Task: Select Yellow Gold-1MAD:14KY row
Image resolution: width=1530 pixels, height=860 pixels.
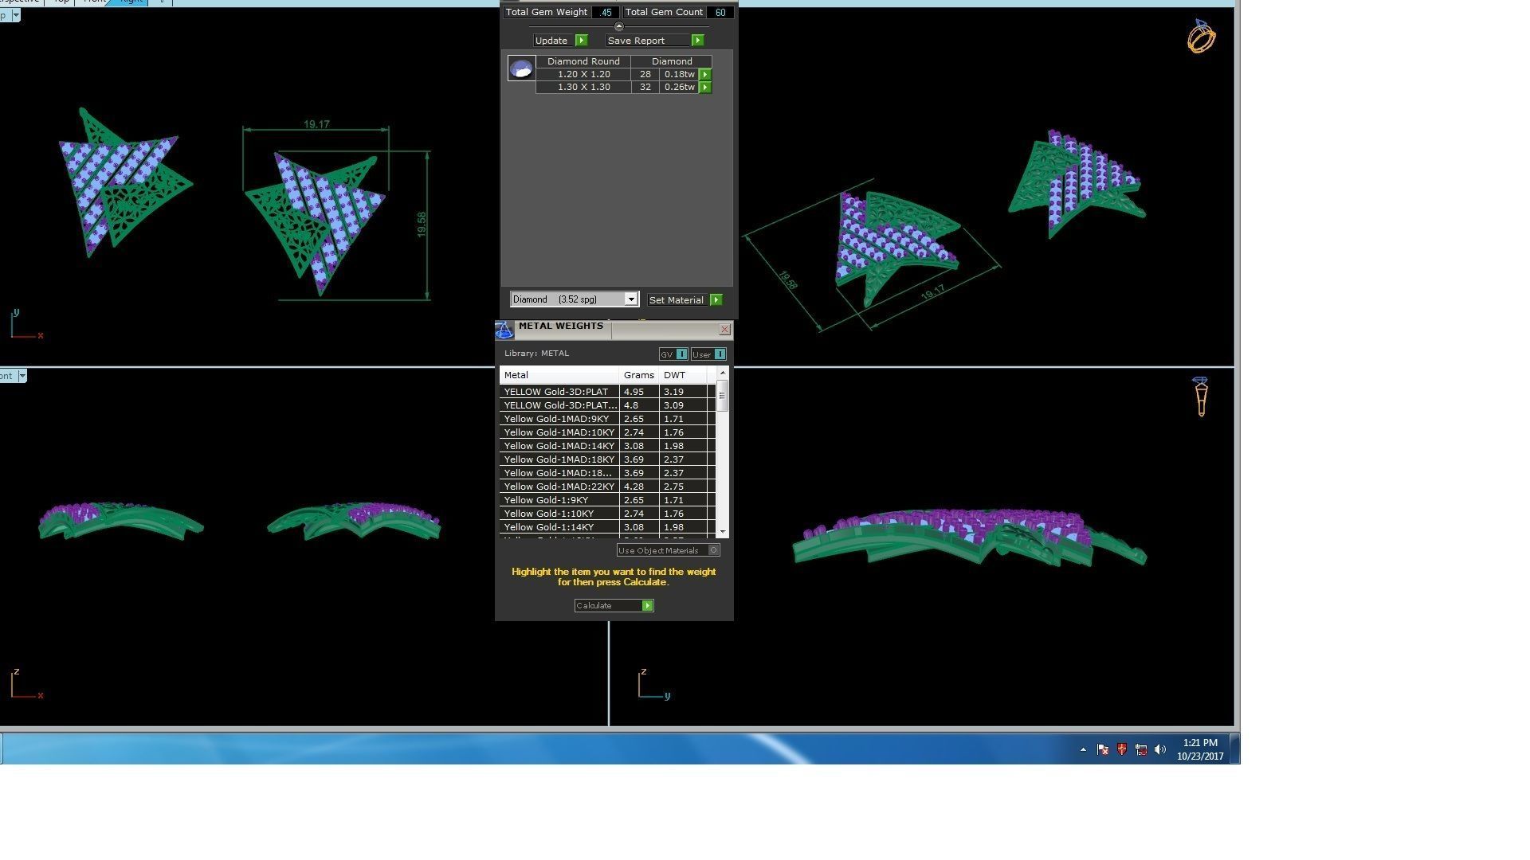Action: click(x=607, y=446)
